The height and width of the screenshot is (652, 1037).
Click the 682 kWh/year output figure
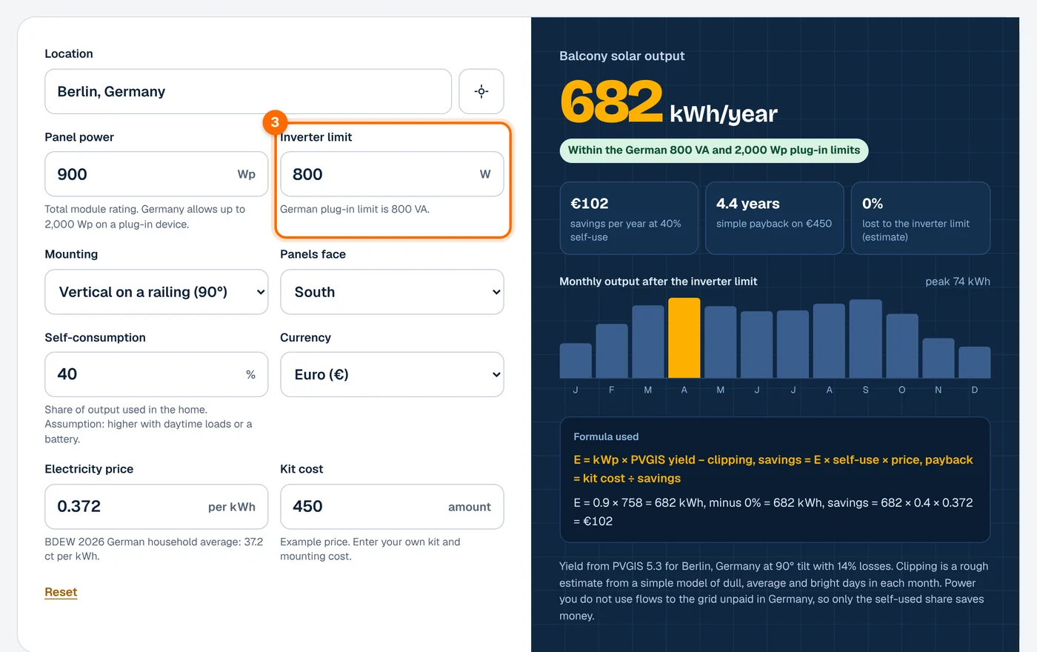(668, 103)
